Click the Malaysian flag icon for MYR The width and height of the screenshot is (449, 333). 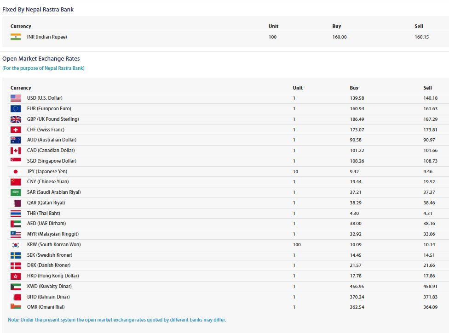[x=16, y=234]
